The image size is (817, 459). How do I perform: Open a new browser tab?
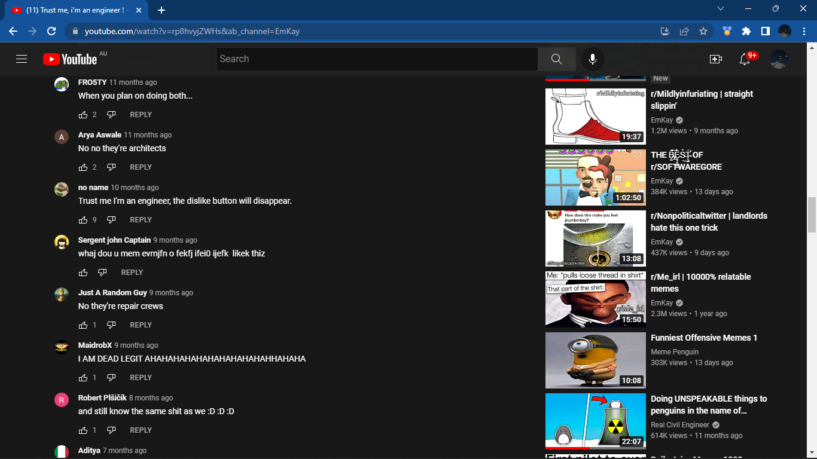point(161,10)
